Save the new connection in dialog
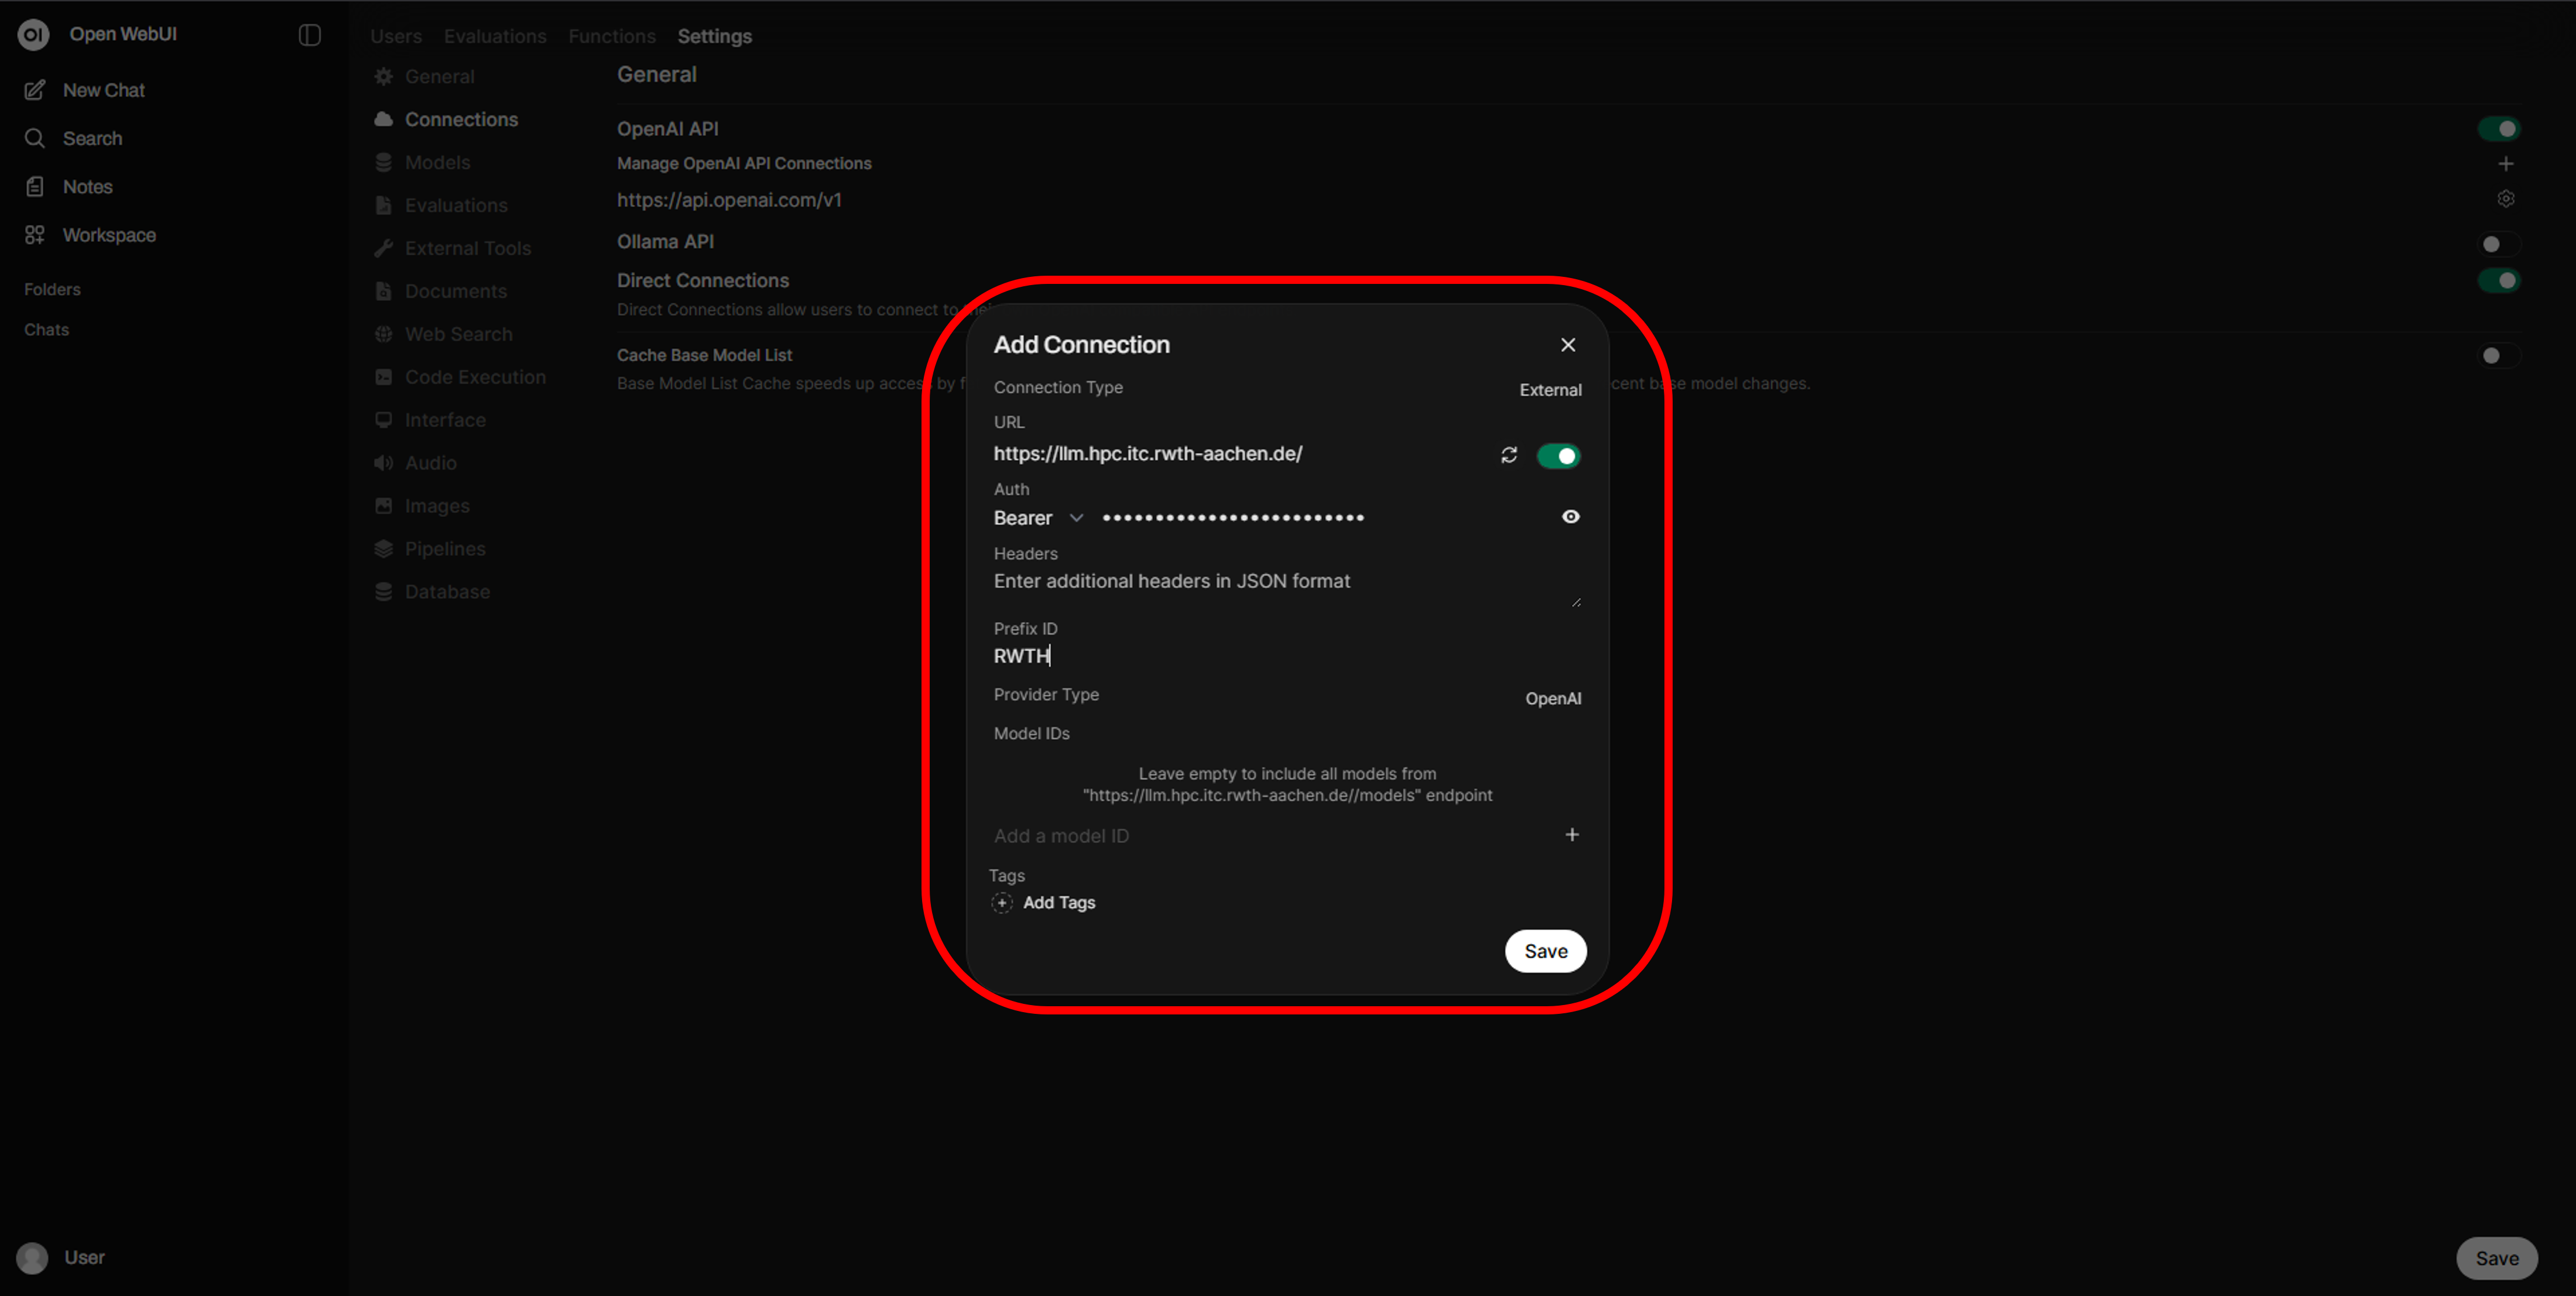Image resolution: width=2576 pixels, height=1296 pixels. [1545, 951]
